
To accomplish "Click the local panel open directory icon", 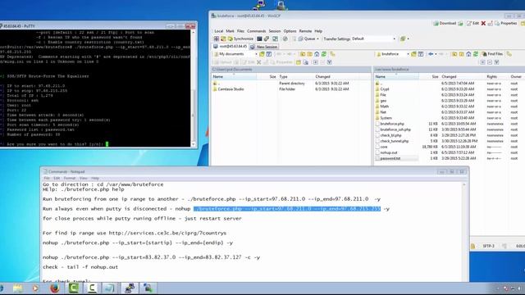I will coord(262,54).
